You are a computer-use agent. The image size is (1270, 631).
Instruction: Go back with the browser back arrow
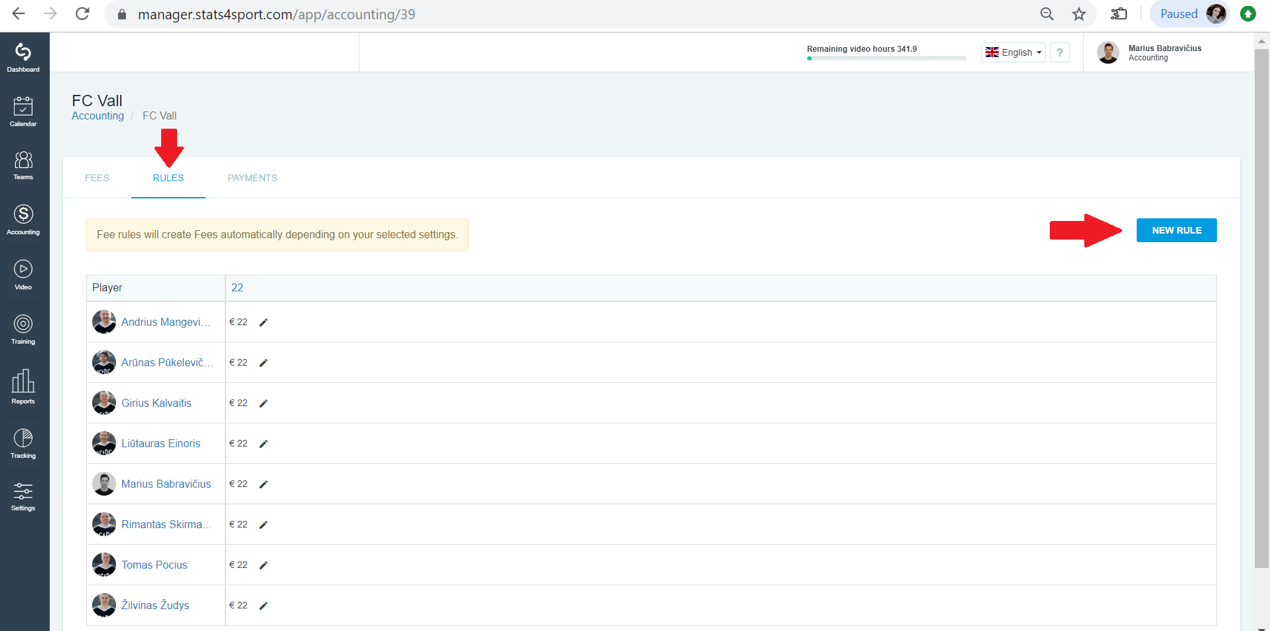tap(19, 14)
